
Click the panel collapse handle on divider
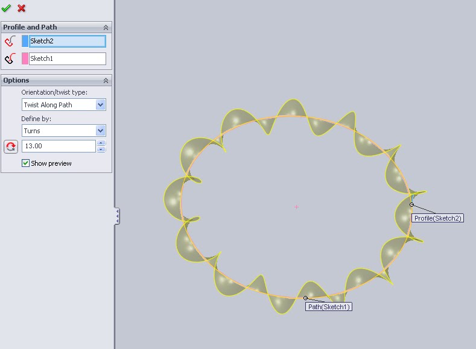click(117, 216)
